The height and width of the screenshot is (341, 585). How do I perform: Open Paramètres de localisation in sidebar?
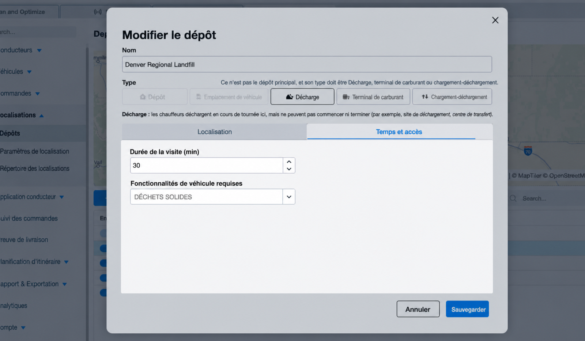pyautogui.click(x=34, y=151)
